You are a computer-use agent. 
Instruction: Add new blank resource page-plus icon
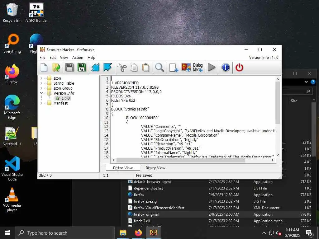point(174,68)
